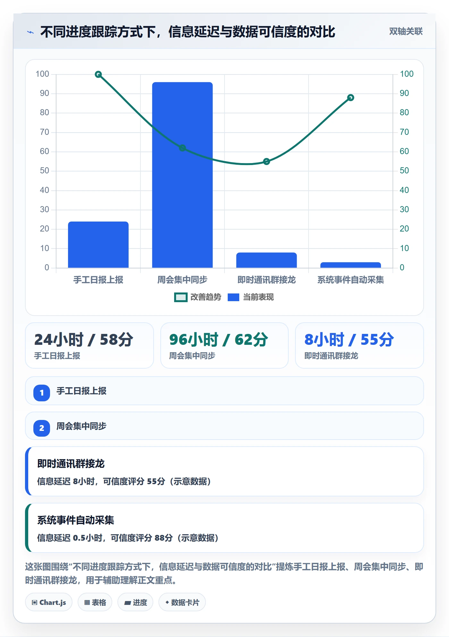Viewport: 449px width, 637px height.
Task: Click the line point above 手工日报上报
Action: pos(98,74)
